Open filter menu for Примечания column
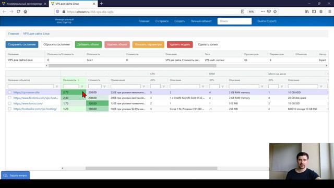Image resolution: width=334 pixels, height=188 pixels. click(x=144, y=86)
